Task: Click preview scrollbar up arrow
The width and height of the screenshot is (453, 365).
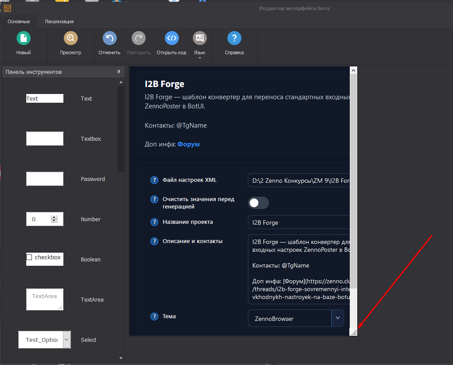Action: 353,70
